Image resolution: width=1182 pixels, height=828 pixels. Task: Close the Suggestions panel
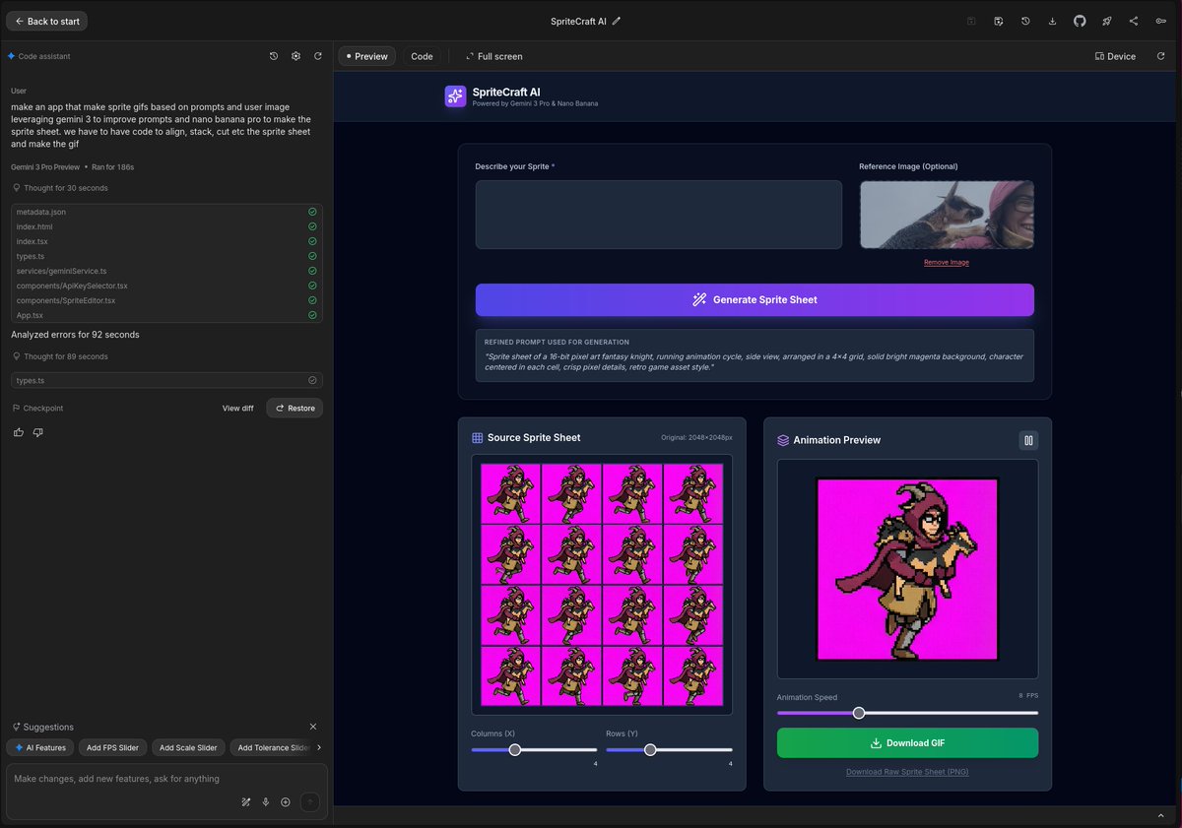point(313,727)
